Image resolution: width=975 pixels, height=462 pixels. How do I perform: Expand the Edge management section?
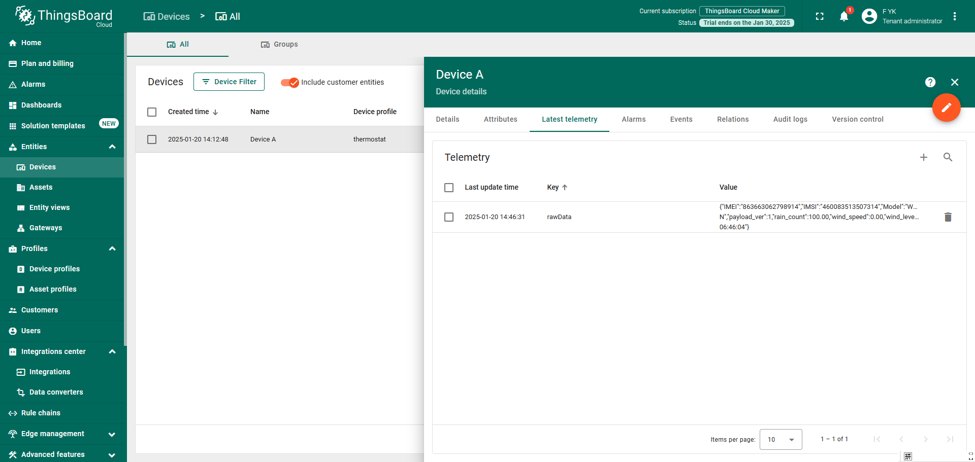[112, 434]
